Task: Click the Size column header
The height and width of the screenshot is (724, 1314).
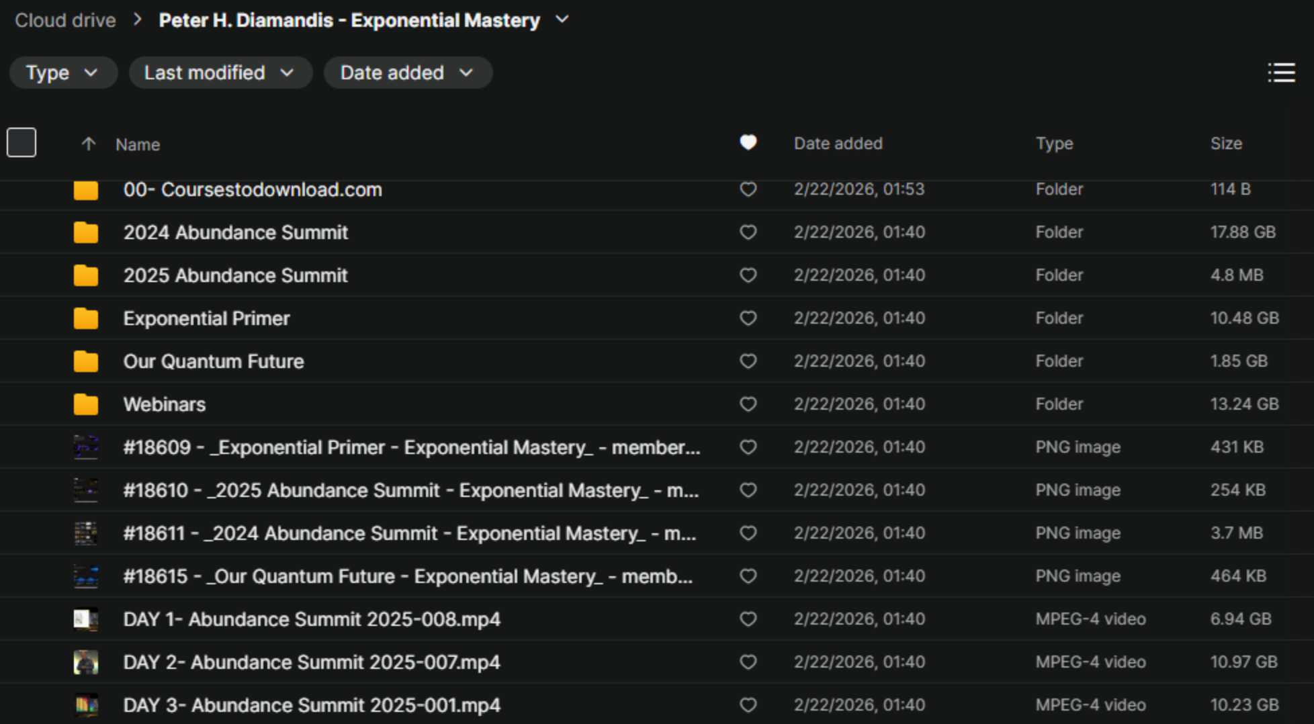Action: [1227, 143]
